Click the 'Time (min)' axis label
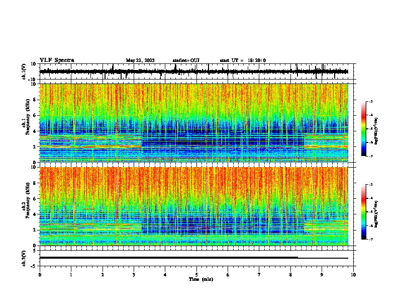398x308 pixels. point(201,279)
